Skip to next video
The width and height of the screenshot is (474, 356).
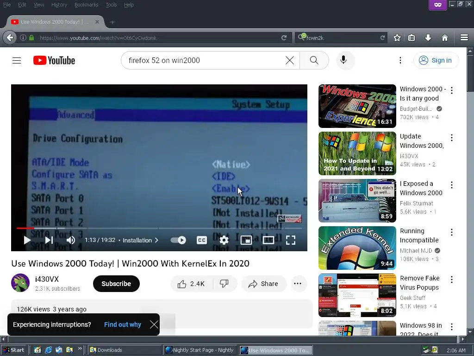(x=49, y=240)
